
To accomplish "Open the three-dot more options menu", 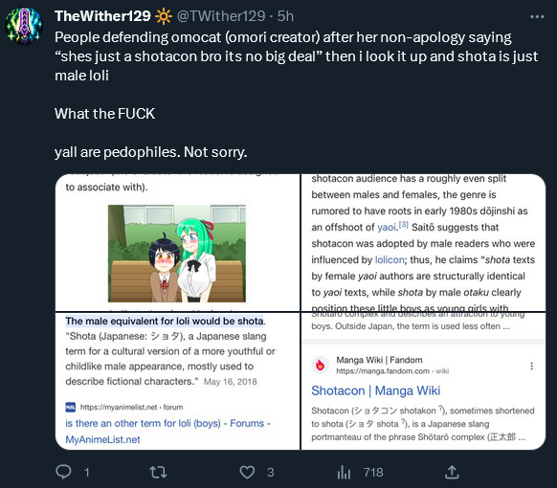I will (537, 16).
